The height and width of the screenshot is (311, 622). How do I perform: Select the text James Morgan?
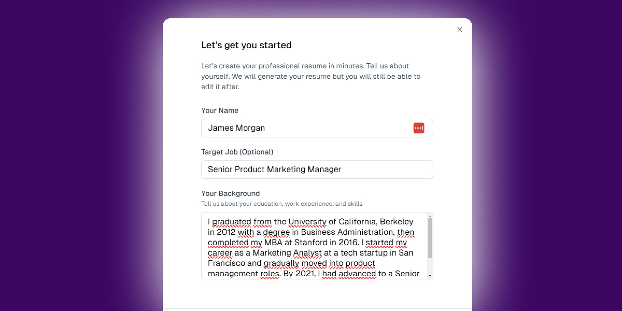pos(236,128)
